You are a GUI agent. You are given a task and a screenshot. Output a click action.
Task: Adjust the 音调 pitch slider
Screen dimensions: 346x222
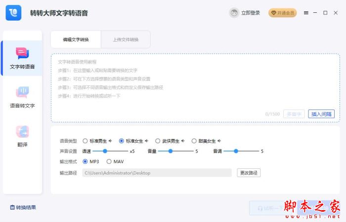(241, 151)
